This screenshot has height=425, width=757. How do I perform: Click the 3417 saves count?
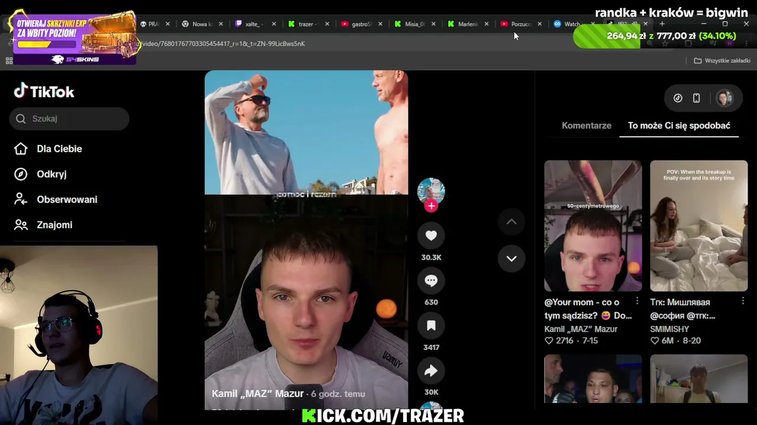pyautogui.click(x=431, y=347)
